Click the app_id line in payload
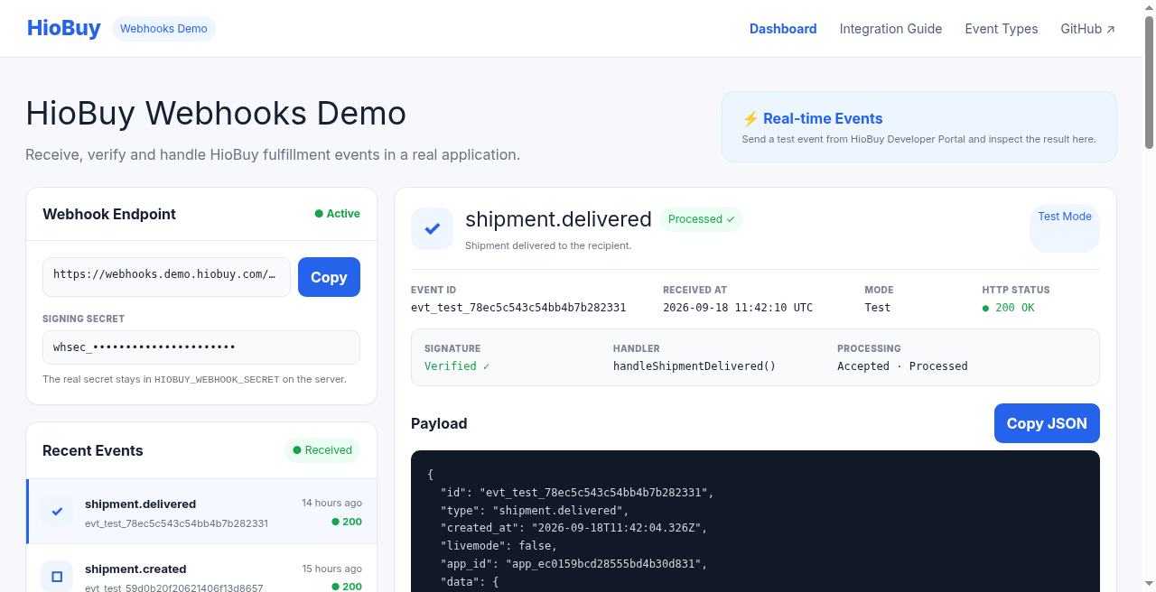The image size is (1156, 592). point(573,564)
